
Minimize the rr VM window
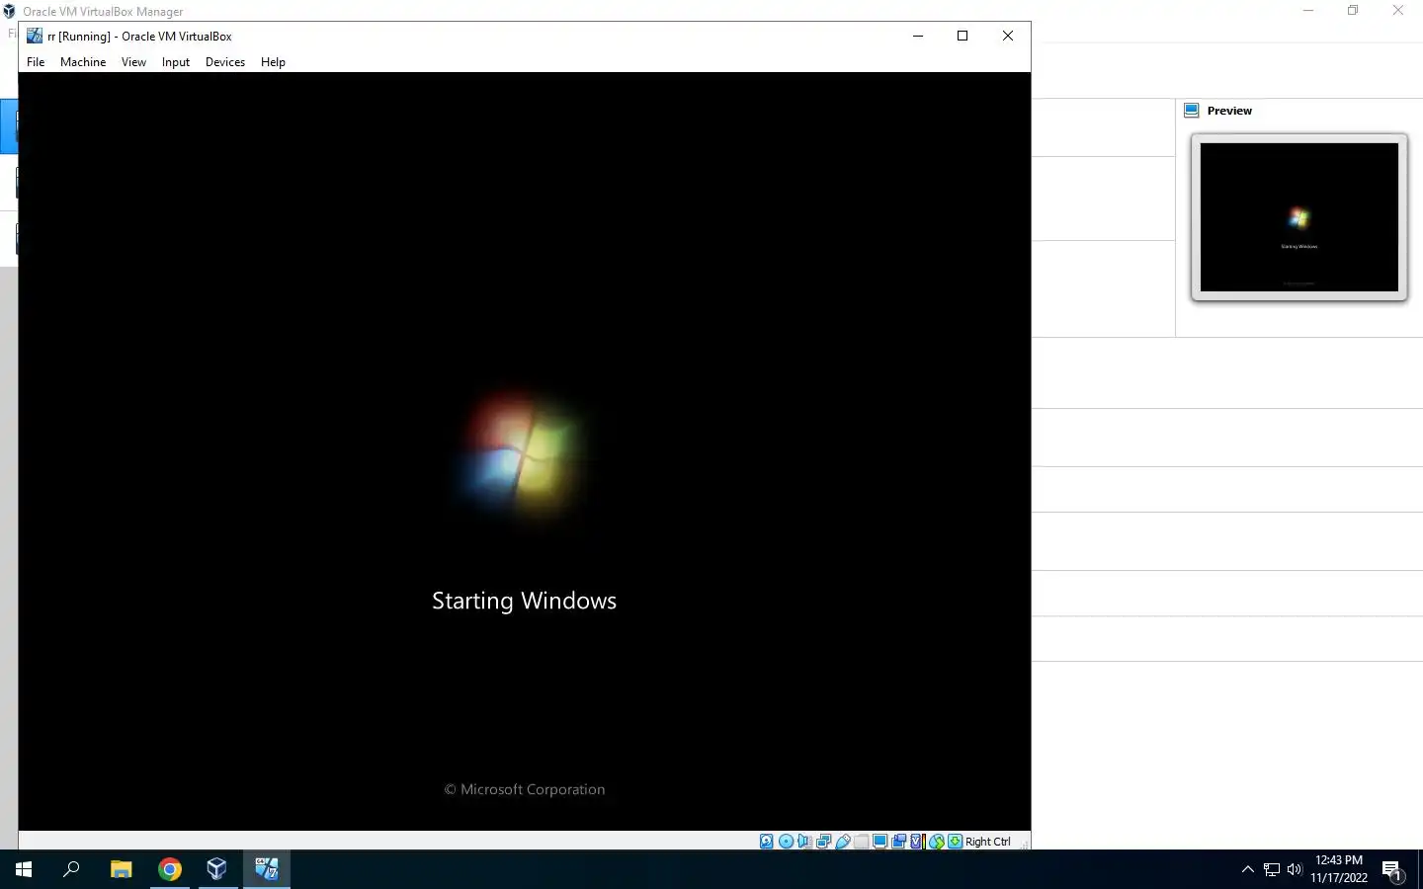click(918, 36)
